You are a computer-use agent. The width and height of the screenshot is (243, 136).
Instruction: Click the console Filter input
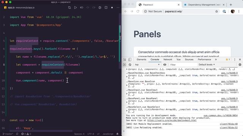(183, 65)
